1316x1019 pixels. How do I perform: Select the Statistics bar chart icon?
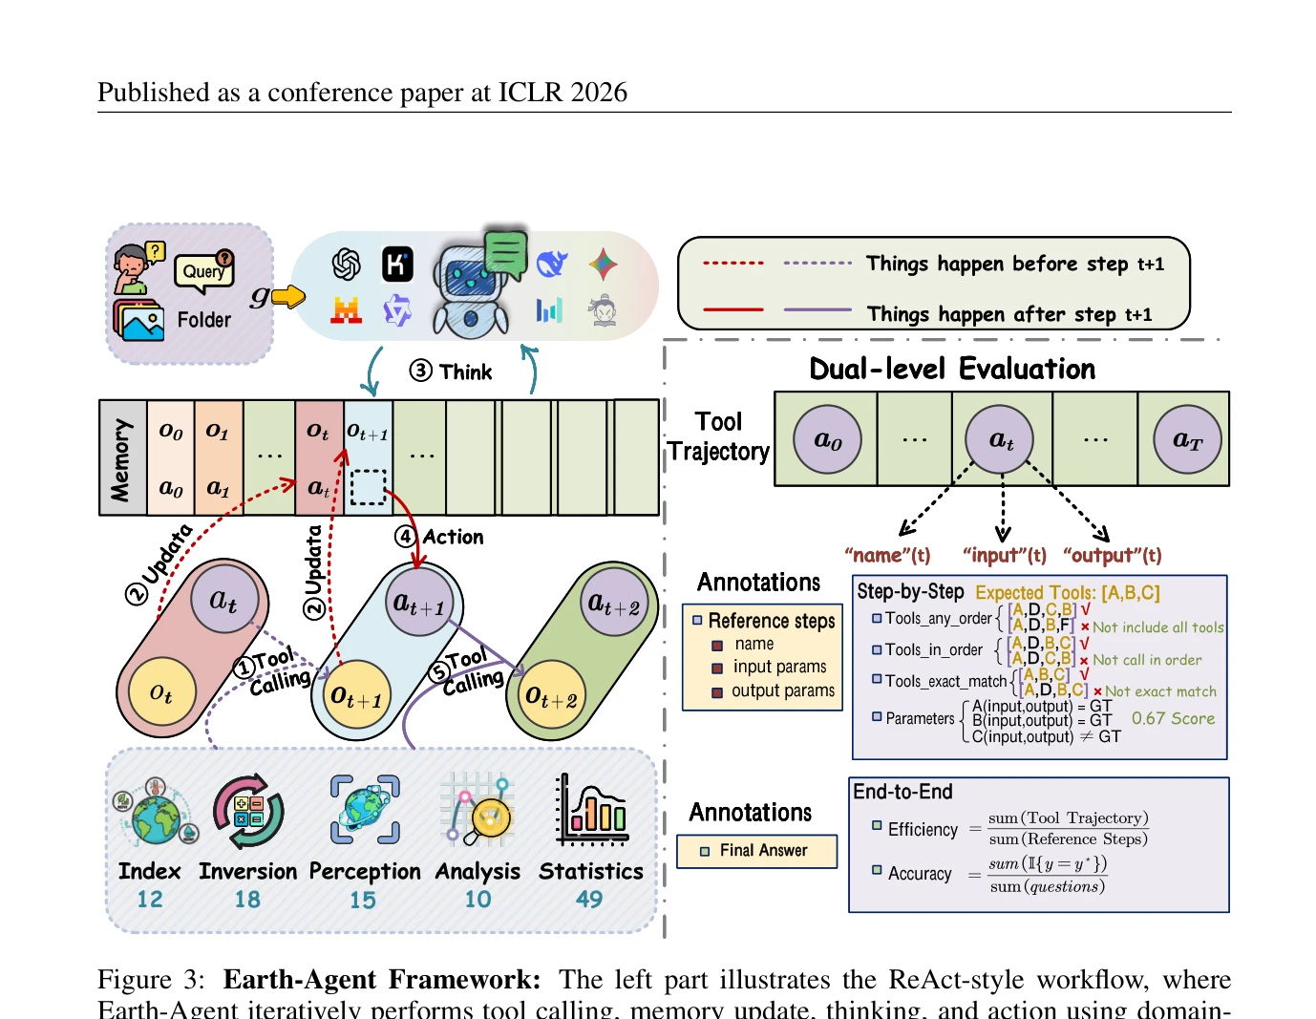[592, 810]
